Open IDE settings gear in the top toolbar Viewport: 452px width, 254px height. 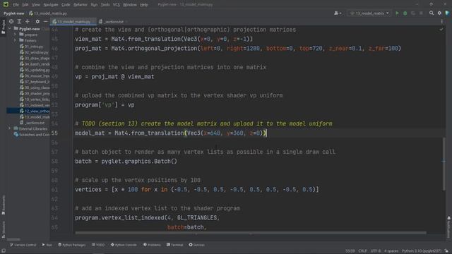(x=439, y=13)
